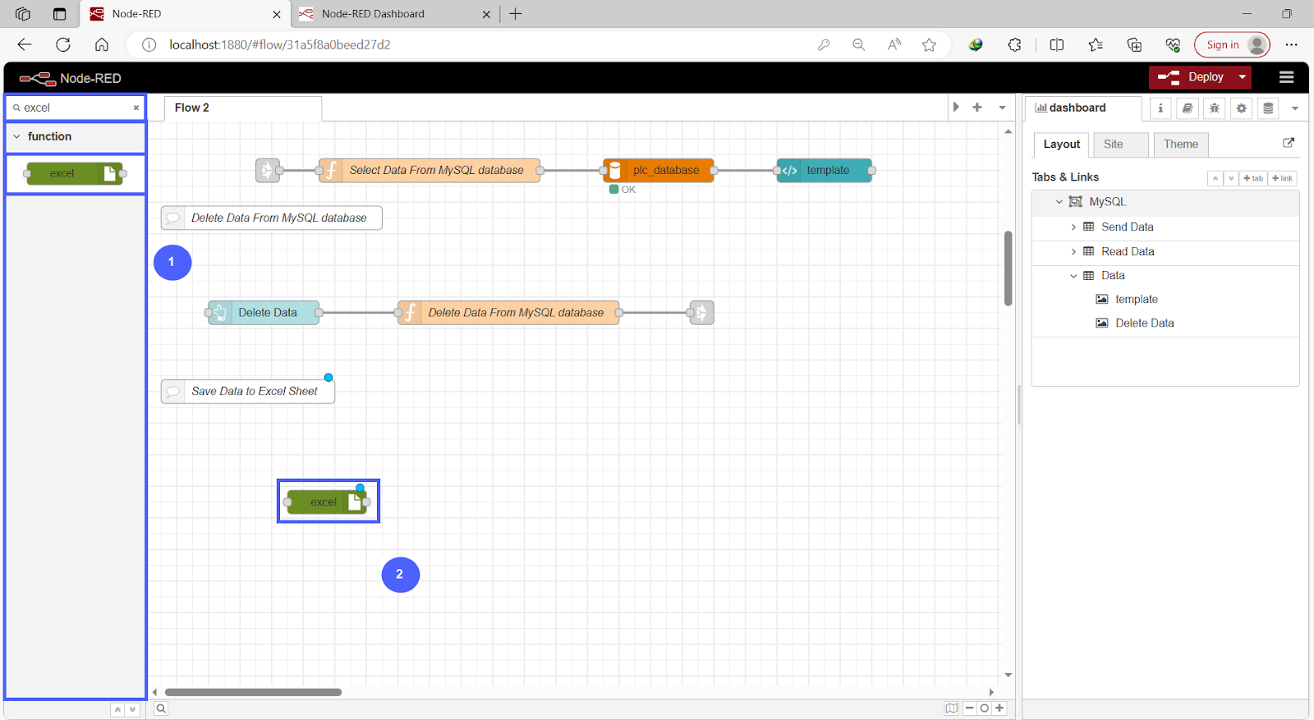
Task: Expand all dashboard tabs list arrows
Action: coord(1231,178)
